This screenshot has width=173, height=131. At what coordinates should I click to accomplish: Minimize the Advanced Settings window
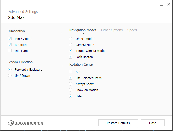pyautogui.click(x=162, y=5)
